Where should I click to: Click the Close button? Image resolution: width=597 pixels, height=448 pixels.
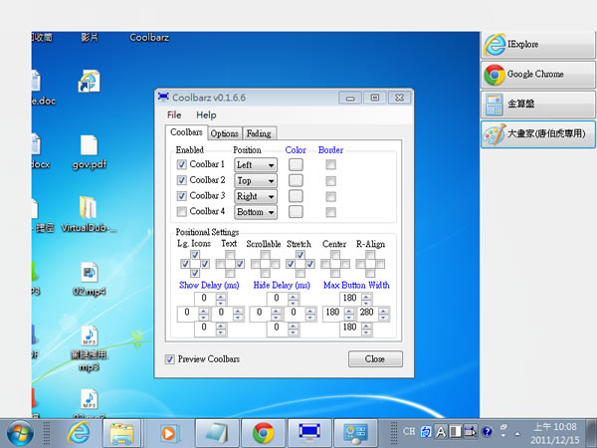375,358
